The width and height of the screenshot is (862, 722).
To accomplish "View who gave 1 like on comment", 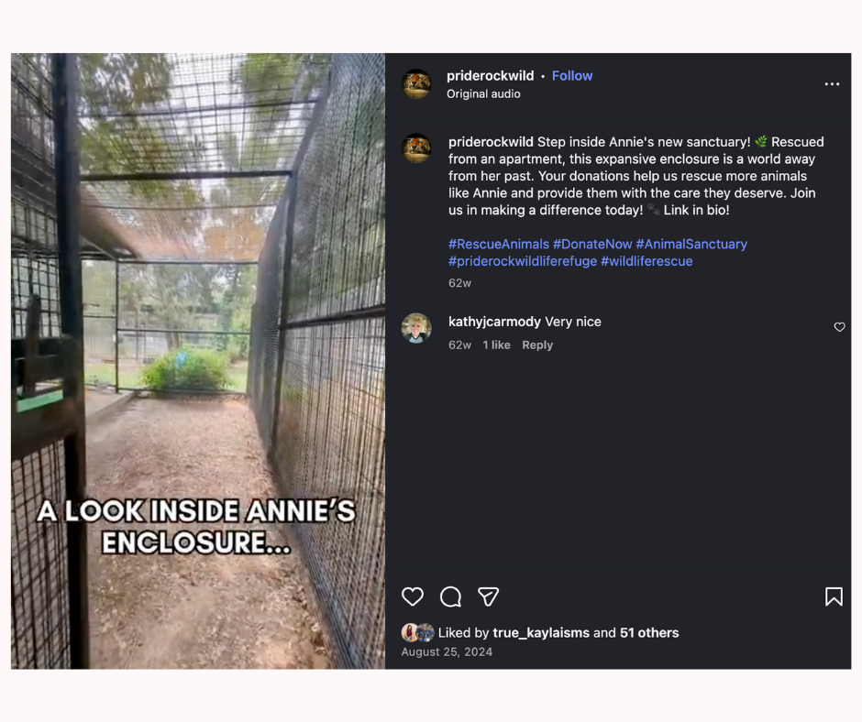I will [x=496, y=345].
